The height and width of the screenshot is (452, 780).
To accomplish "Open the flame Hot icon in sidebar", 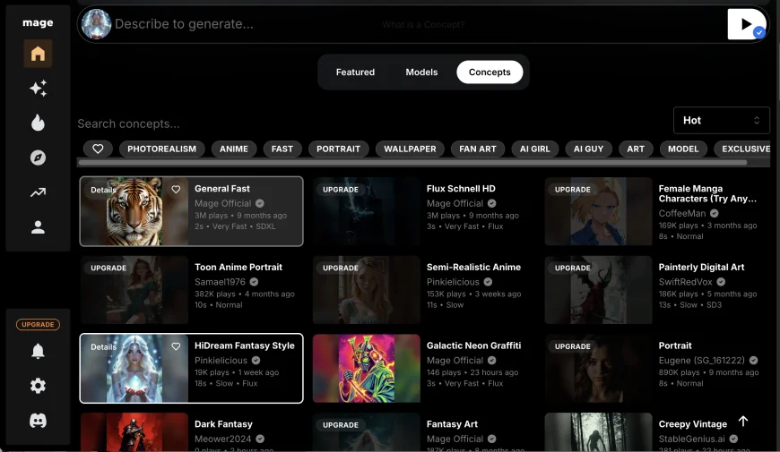I will pos(38,123).
